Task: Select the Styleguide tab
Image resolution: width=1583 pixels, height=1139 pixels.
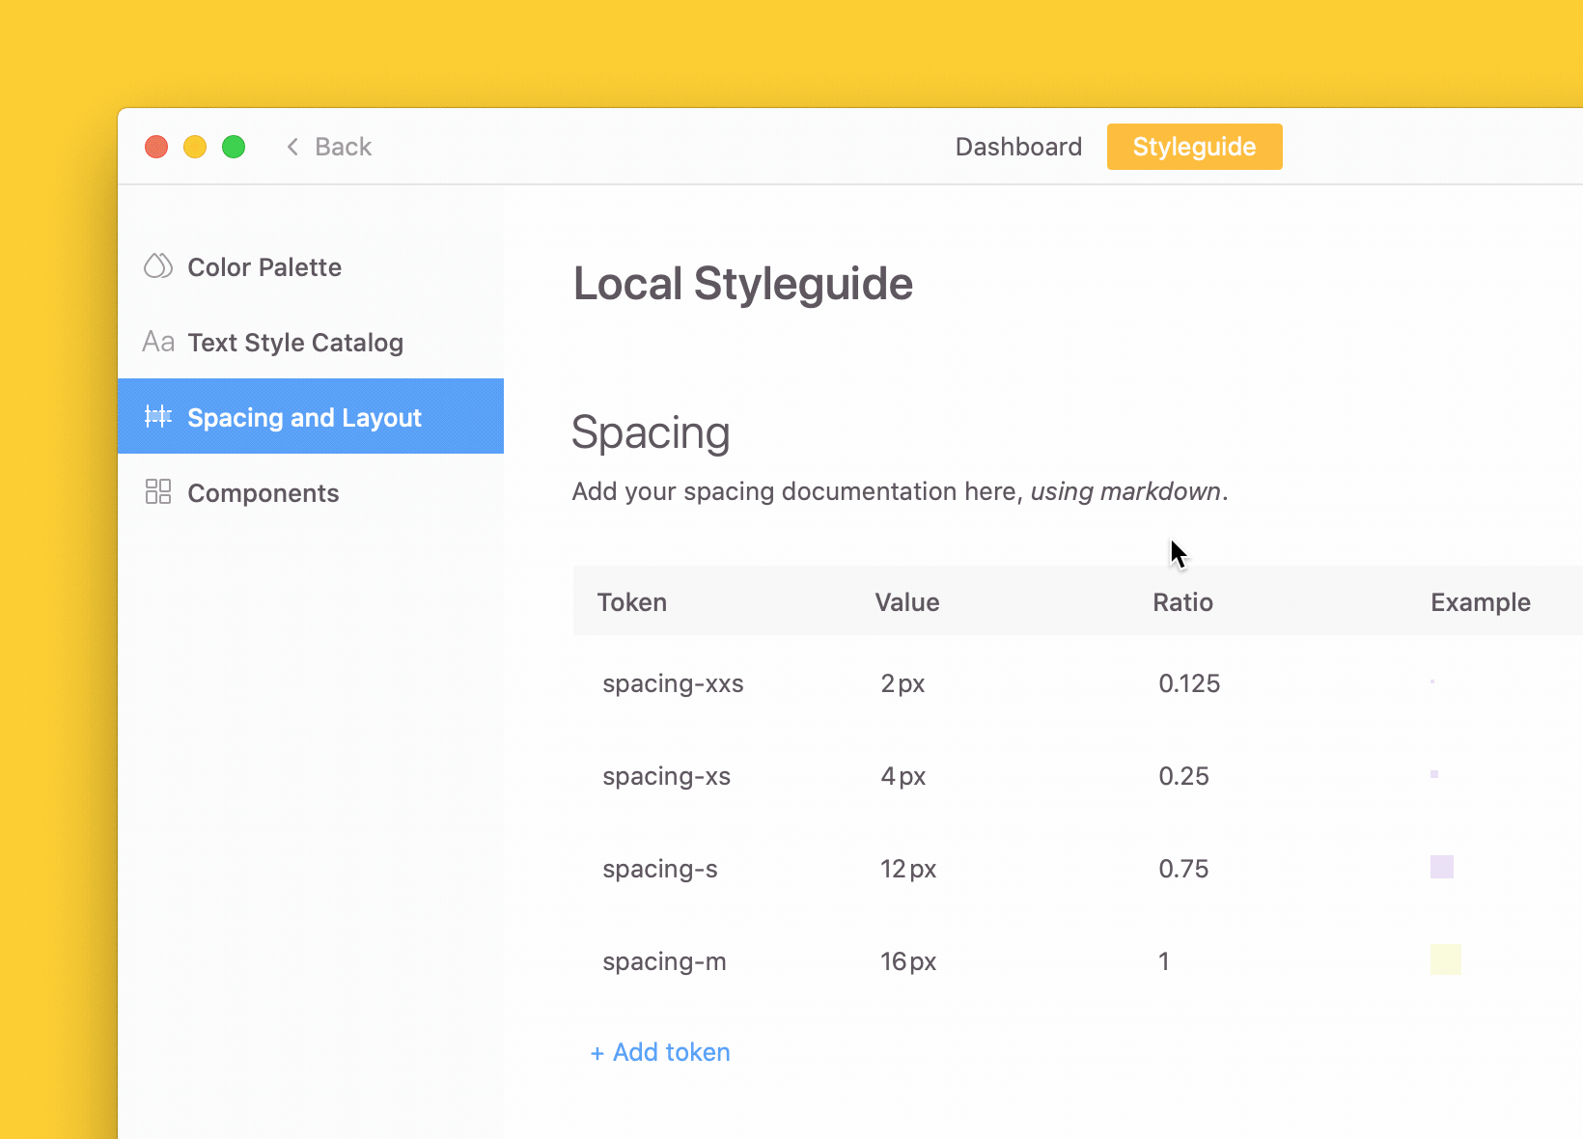Action: click(1194, 147)
